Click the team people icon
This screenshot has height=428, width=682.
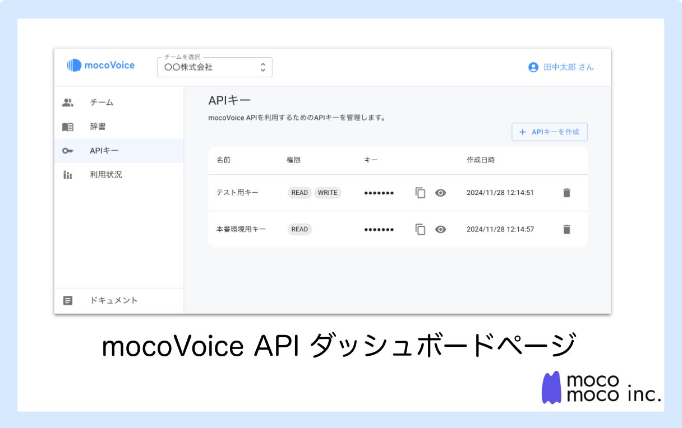point(68,103)
